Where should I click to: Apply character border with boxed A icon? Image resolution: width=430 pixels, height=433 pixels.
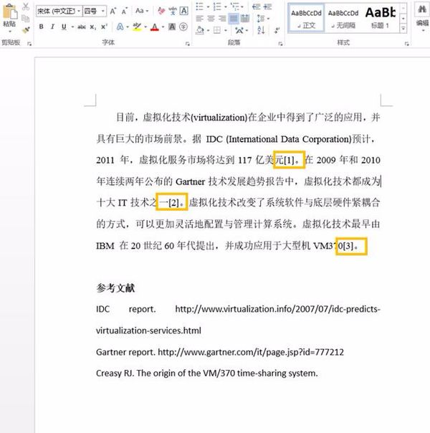[x=183, y=11]
